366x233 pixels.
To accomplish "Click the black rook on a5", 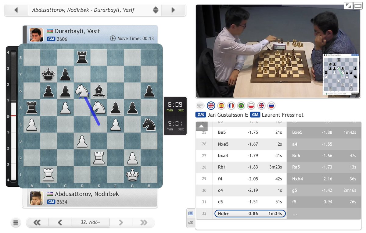I will pos(32,107).
